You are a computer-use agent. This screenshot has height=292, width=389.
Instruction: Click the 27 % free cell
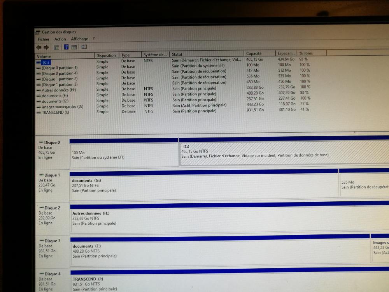coord(305,104)
